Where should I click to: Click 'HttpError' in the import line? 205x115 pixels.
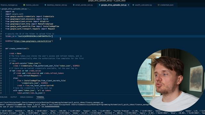45,21
